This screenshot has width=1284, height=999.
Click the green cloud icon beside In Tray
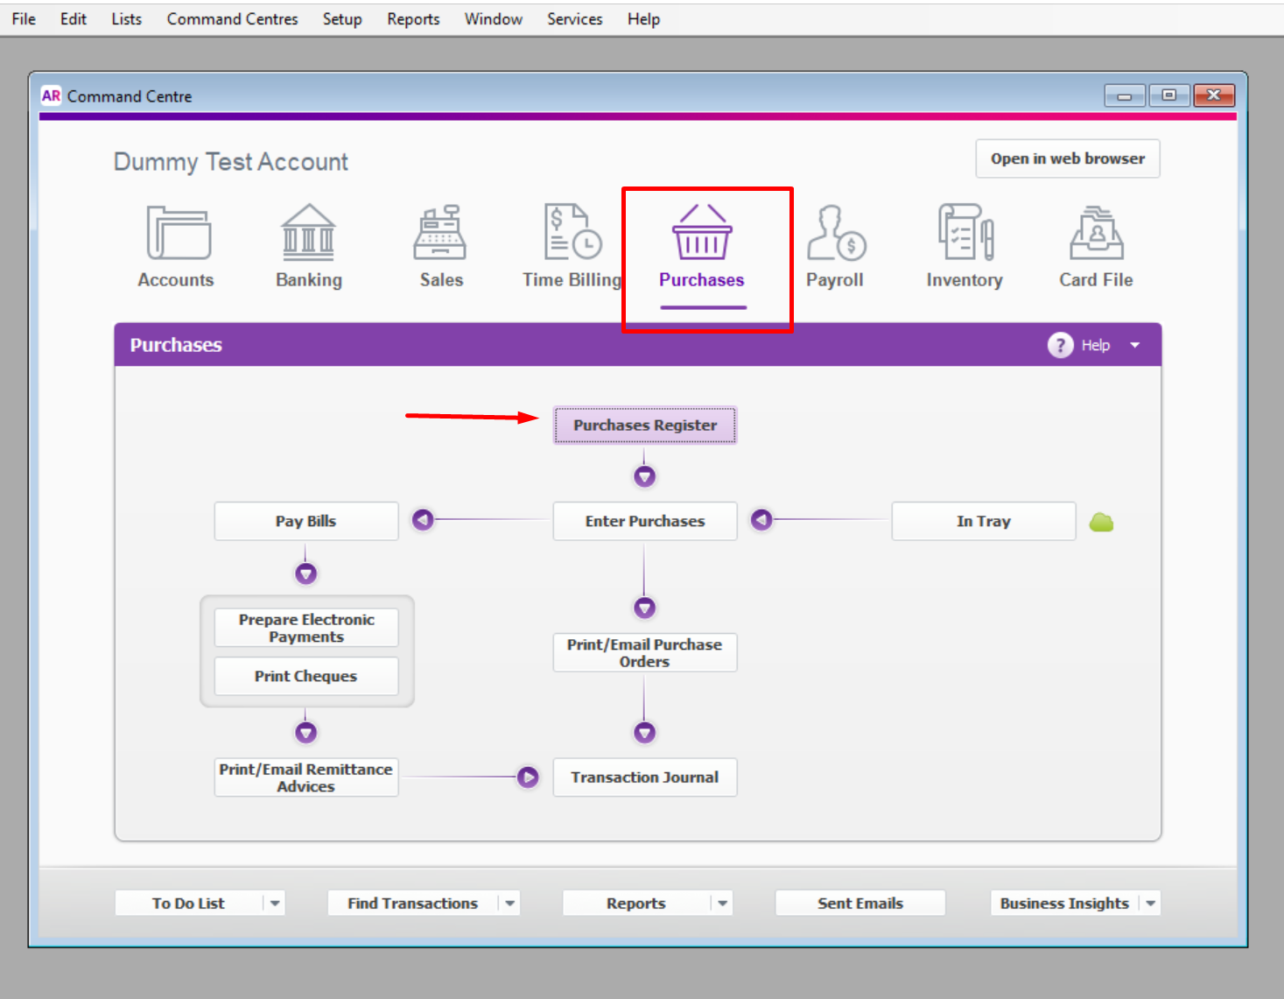tap(1101, 523)
